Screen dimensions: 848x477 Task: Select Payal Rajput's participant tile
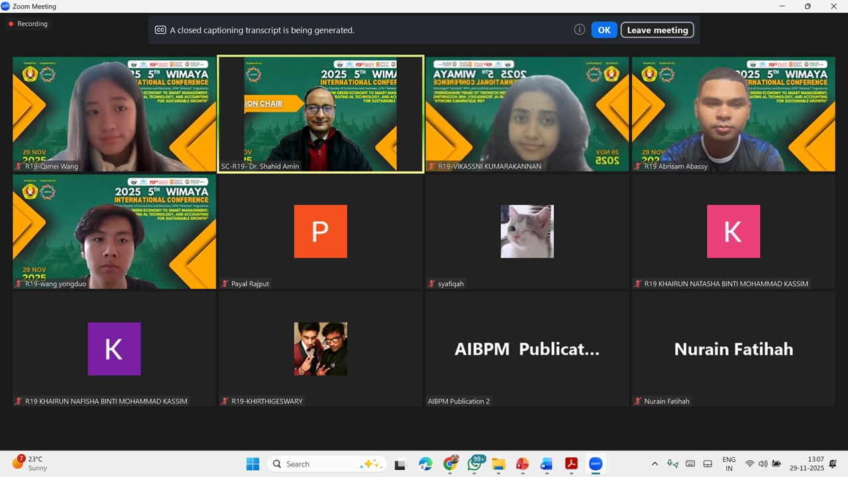pyautogui.click(x=321, y=231)
